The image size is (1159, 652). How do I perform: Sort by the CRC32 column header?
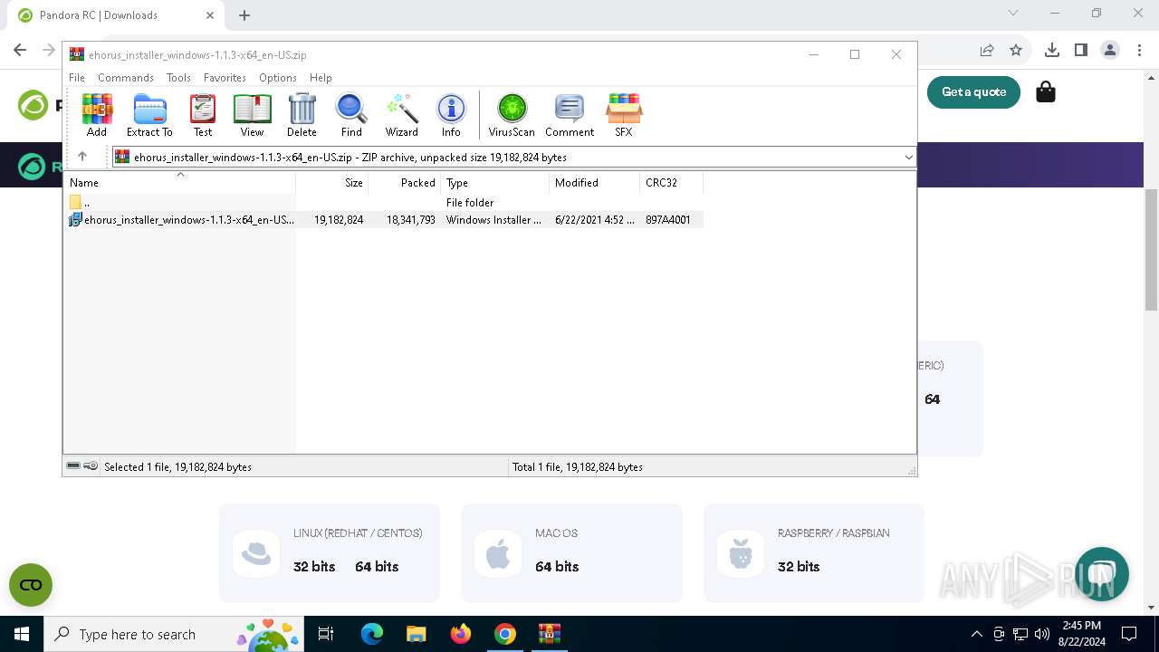(672, 183)
